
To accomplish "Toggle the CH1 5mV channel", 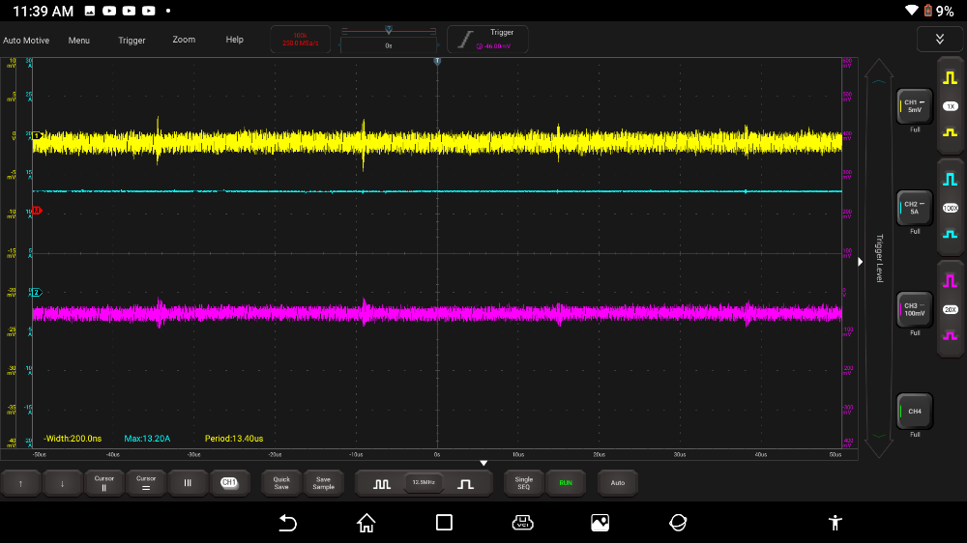I will pos(914,105).
